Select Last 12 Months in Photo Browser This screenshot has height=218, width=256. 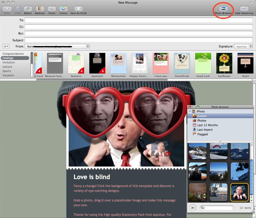click(207, 125)
